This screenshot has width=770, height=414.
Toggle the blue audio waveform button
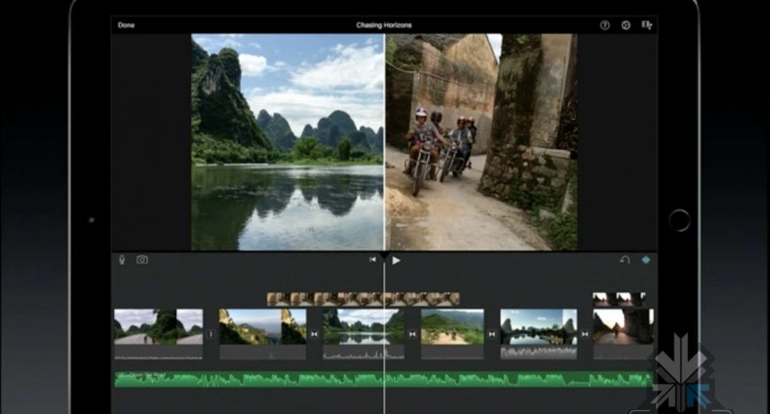tap(645, 260)
